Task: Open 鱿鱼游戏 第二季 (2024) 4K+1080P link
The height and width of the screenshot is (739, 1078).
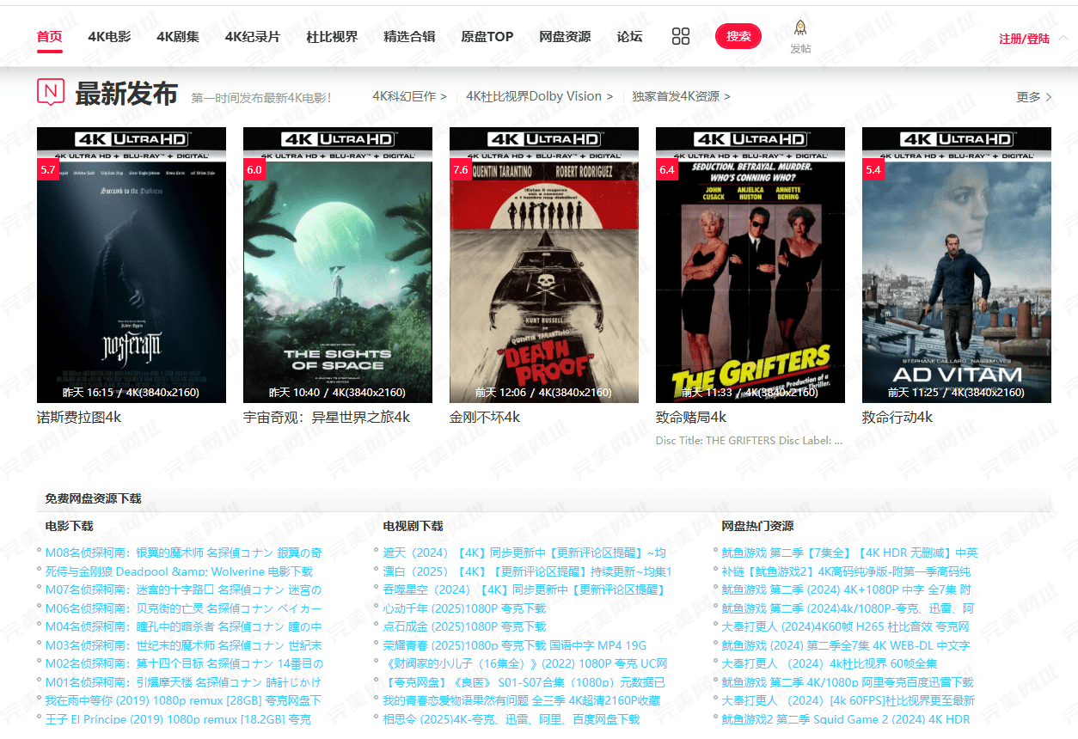Action: coord(846,589)
